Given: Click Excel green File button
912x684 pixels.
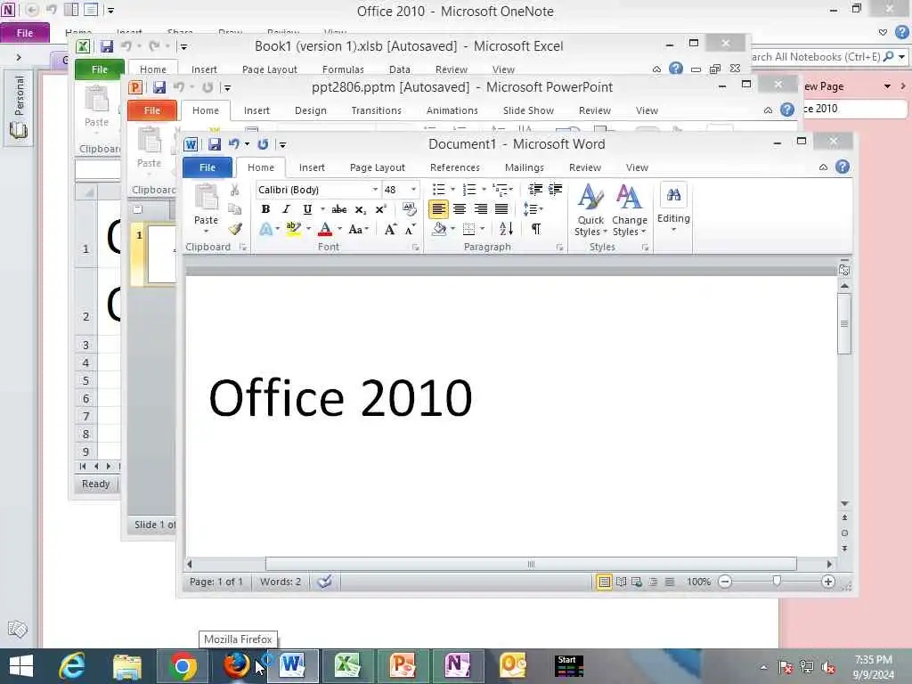Looking at the screenshot, I should (100, 69).
